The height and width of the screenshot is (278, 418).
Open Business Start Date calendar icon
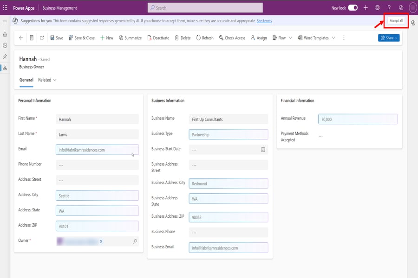263,150
